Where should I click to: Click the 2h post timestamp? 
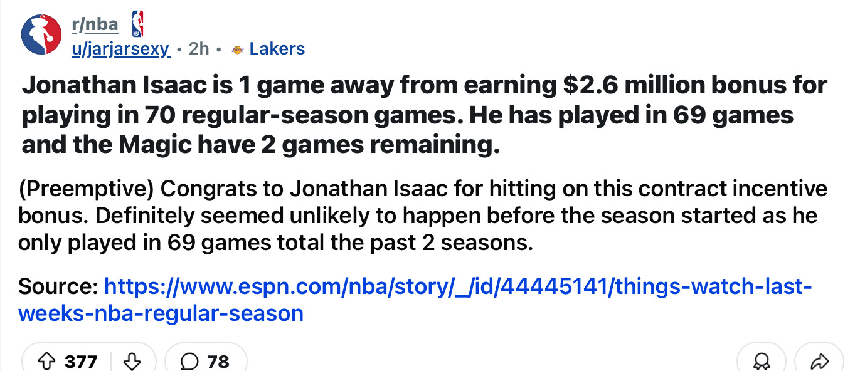coord(198,49)
